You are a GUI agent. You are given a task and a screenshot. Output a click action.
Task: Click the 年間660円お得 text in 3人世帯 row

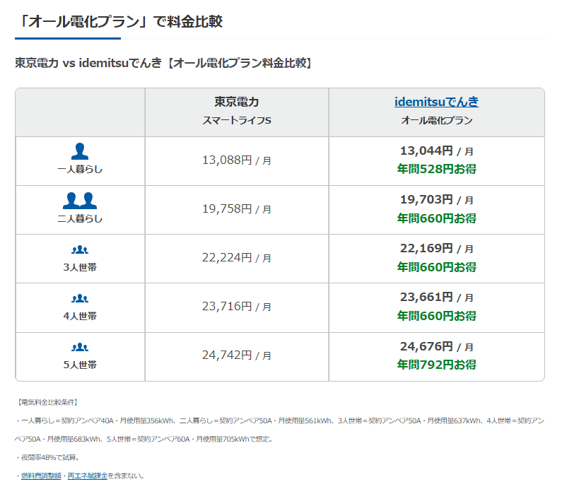click(x=437, y=267)
